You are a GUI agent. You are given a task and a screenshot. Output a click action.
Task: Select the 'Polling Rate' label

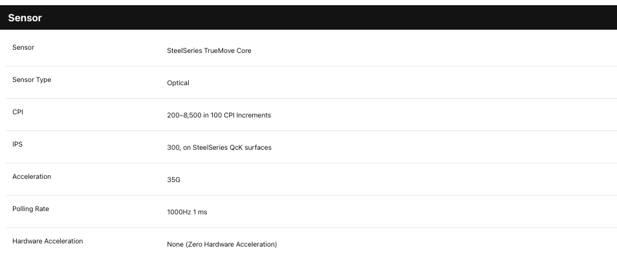[x=30, y=209]
